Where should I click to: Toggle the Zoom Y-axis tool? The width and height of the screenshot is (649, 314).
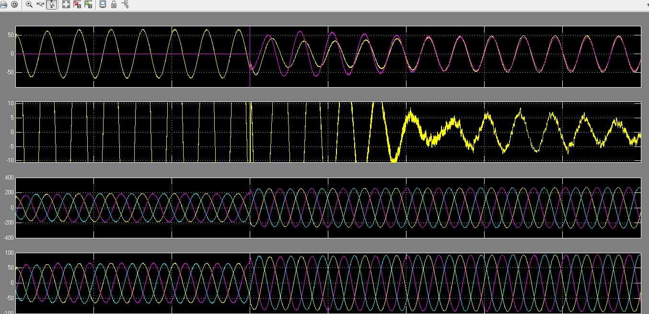click(52, 4)
